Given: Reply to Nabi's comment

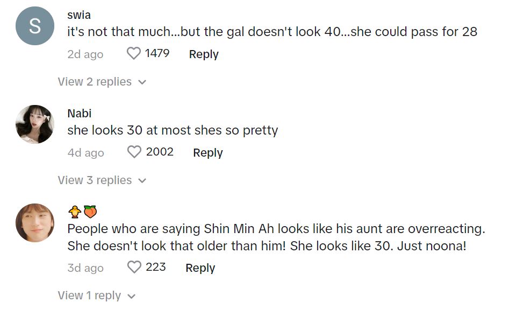Looking at the screenshot, I should click(207, 153).
